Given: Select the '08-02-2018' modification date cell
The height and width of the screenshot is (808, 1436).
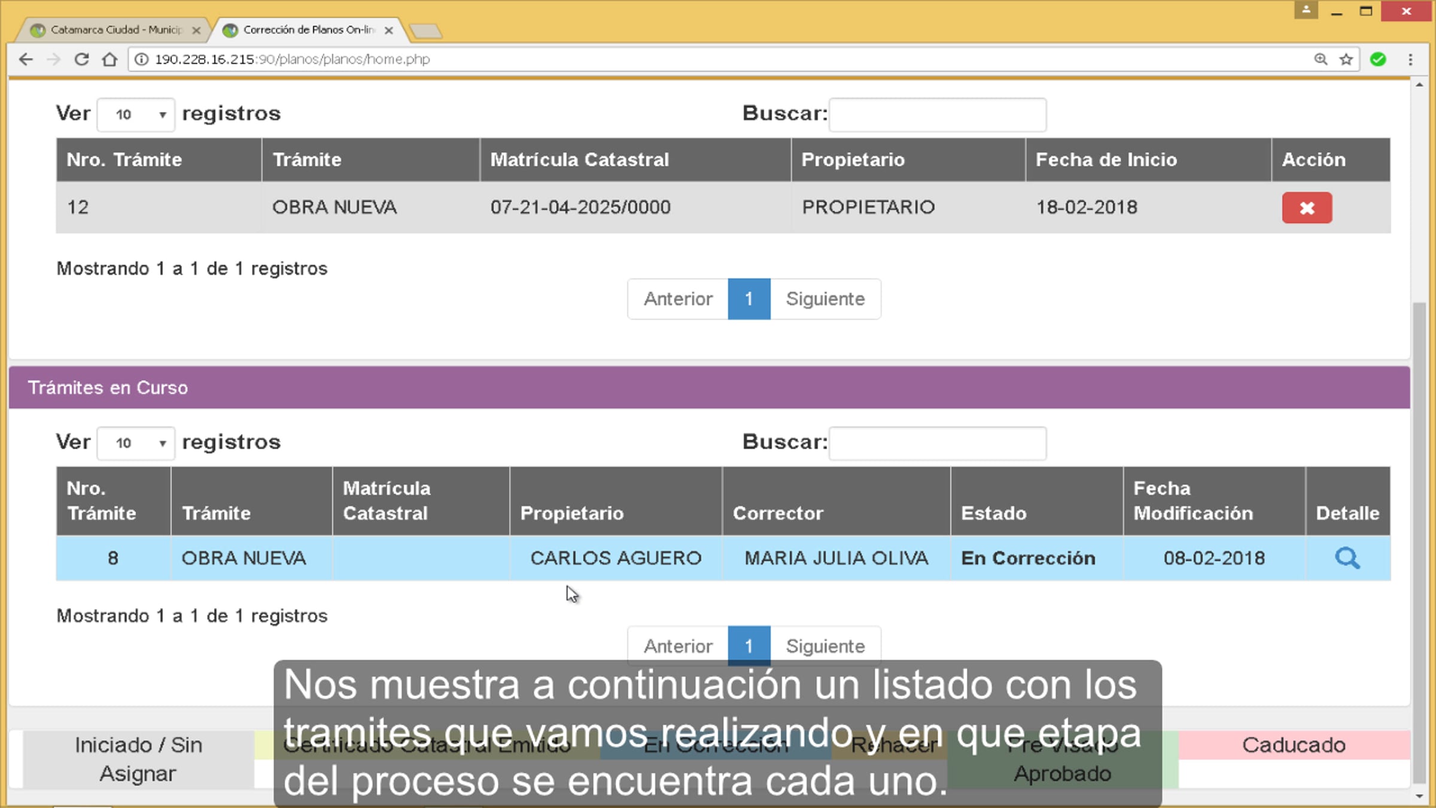Looking at the screenshot, I should pos(1215,558).
